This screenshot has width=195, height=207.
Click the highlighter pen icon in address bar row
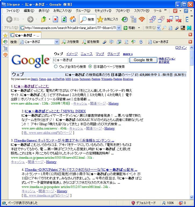[177, 28]
